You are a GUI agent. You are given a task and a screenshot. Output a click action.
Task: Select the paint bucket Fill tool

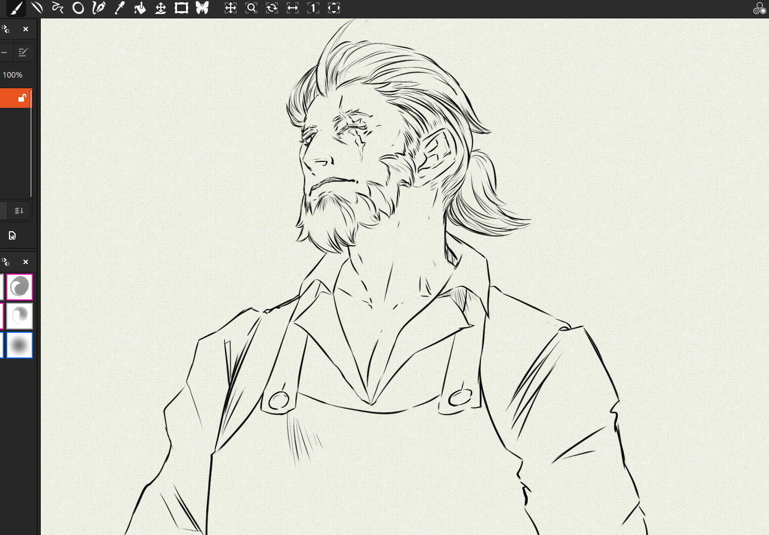[140, 8]
